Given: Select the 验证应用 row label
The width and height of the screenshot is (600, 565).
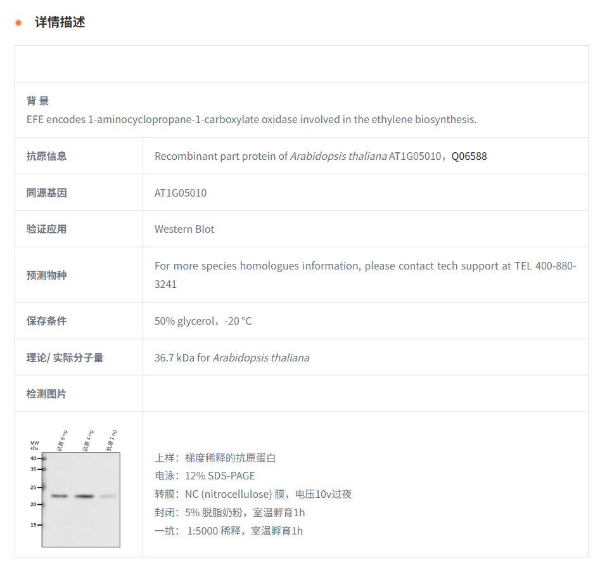Looking at the screenshot, I should (x=46, y=229).
